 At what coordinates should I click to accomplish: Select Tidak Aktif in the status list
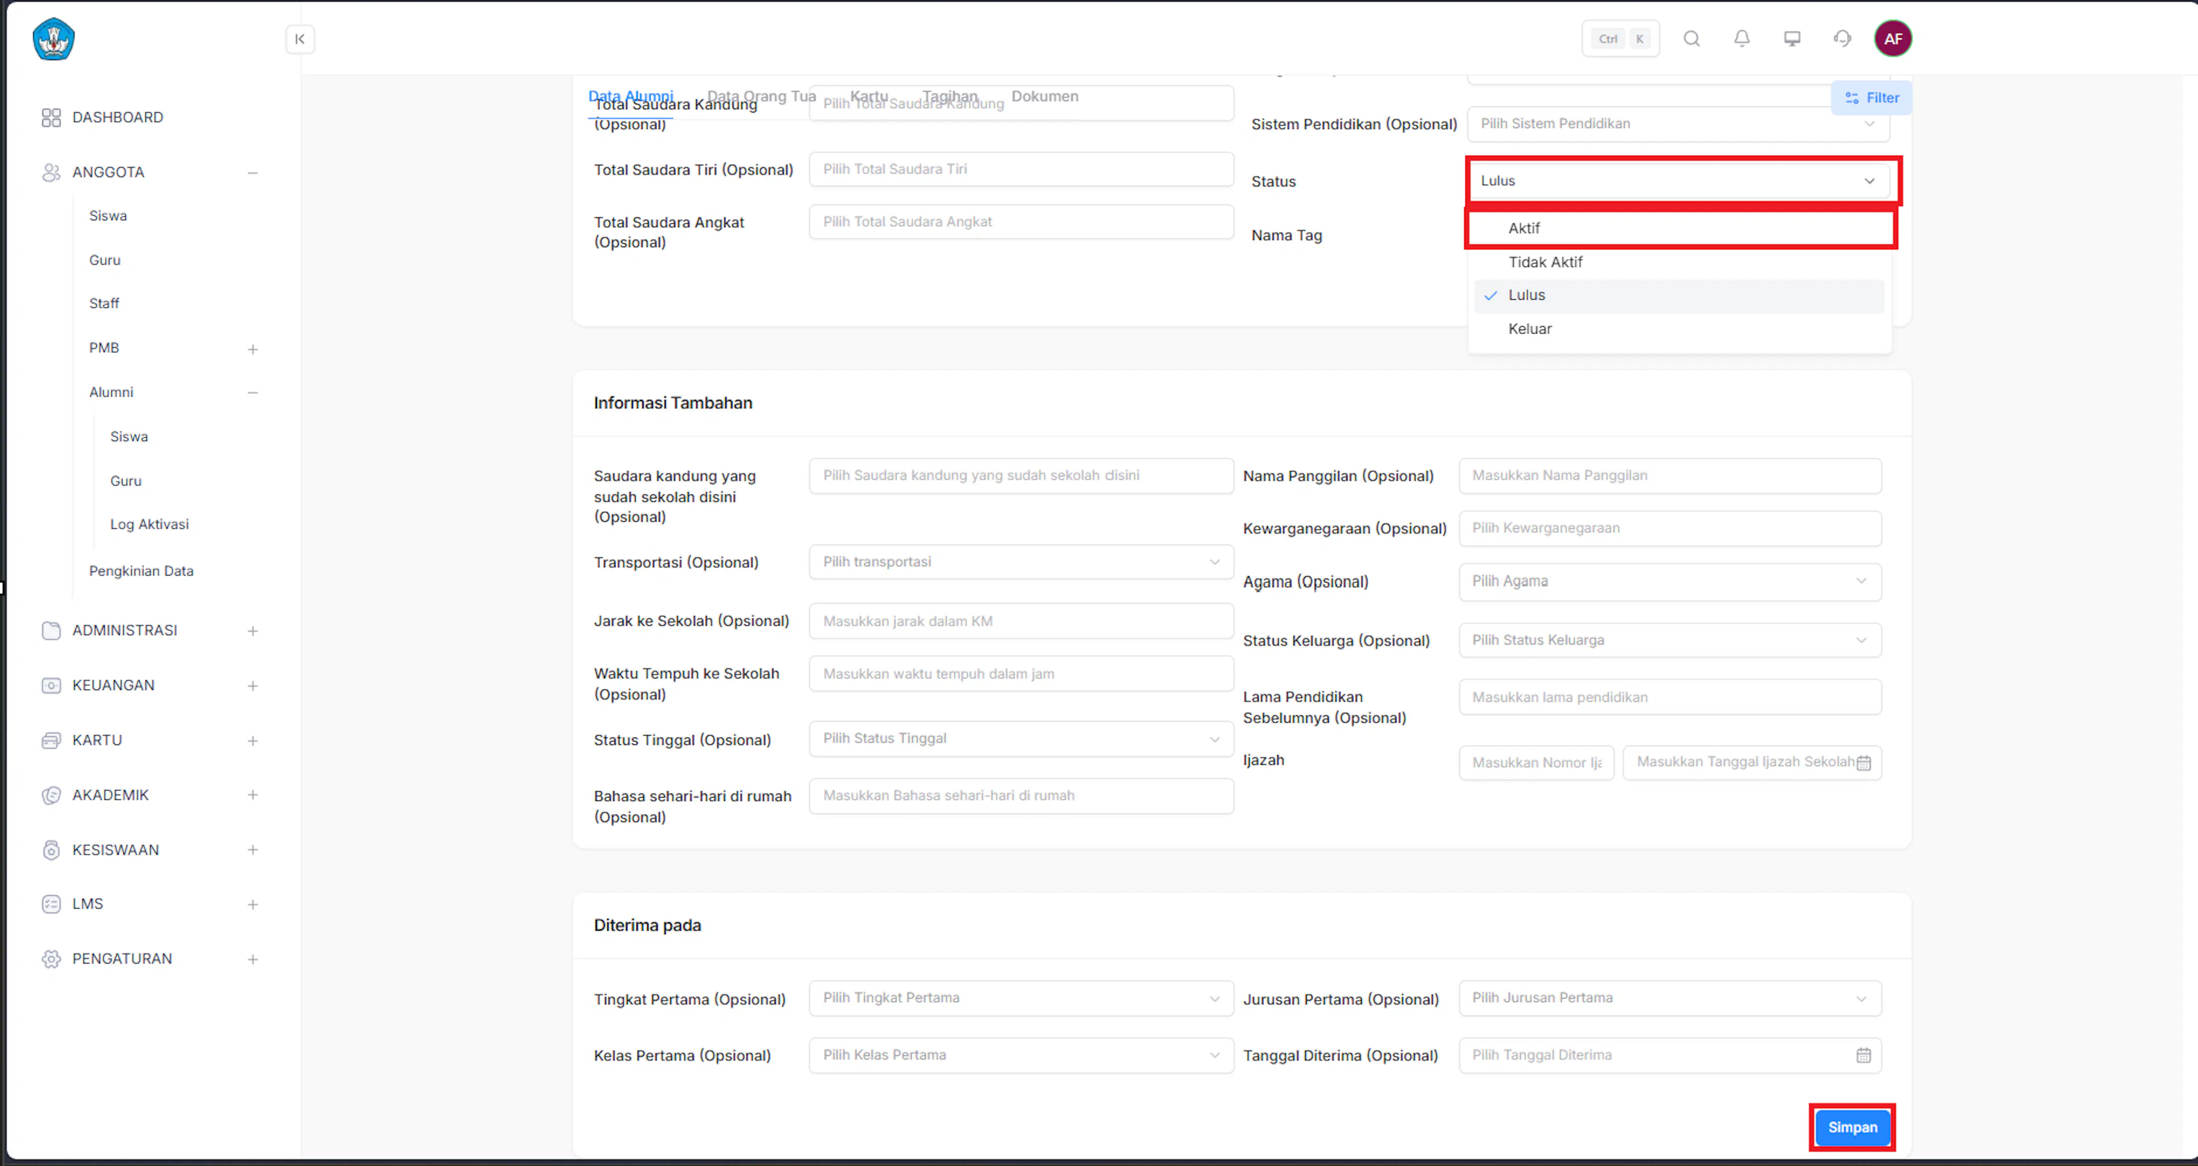pyautogui.click(x=1678, y=262)
